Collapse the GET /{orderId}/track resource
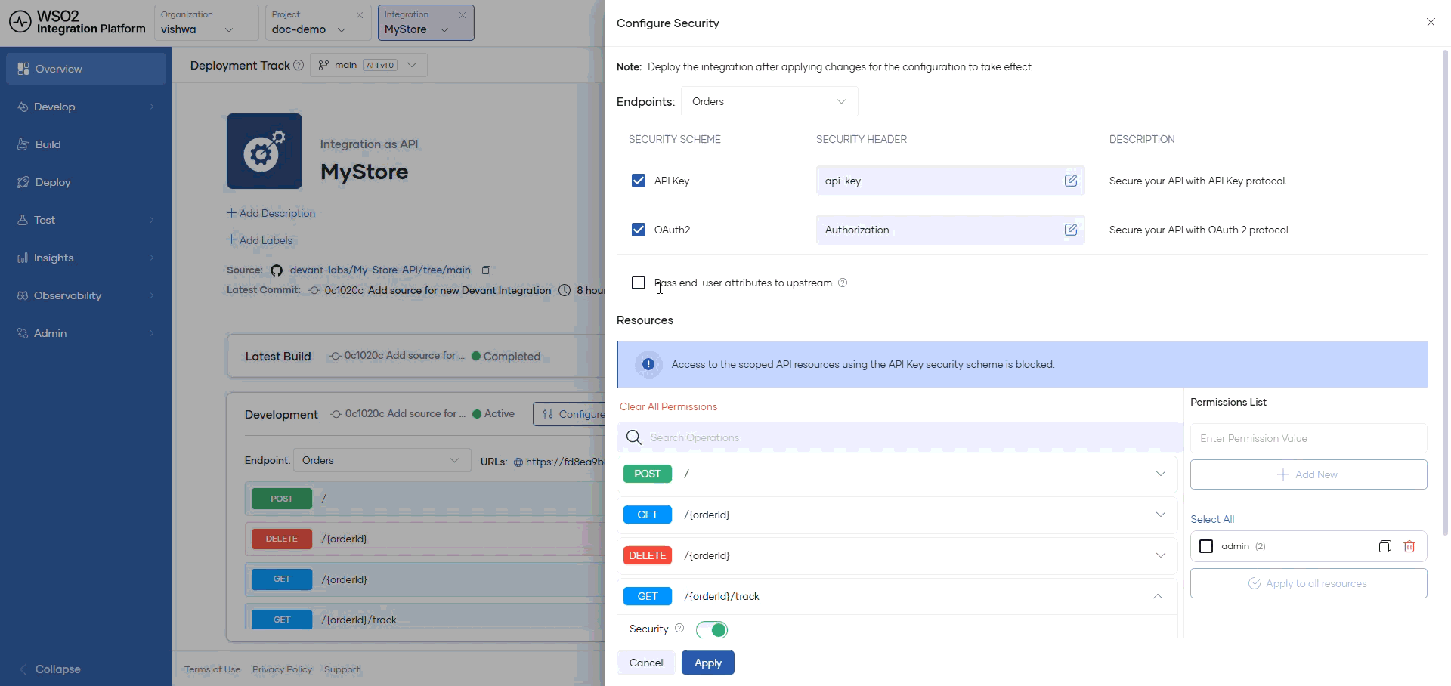Image resolution: width=1451 pixels, height=686 pixels. pos(1157,596)
